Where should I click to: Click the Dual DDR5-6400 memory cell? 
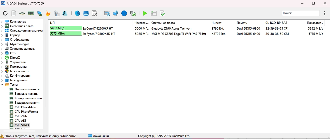click(248, 34)
